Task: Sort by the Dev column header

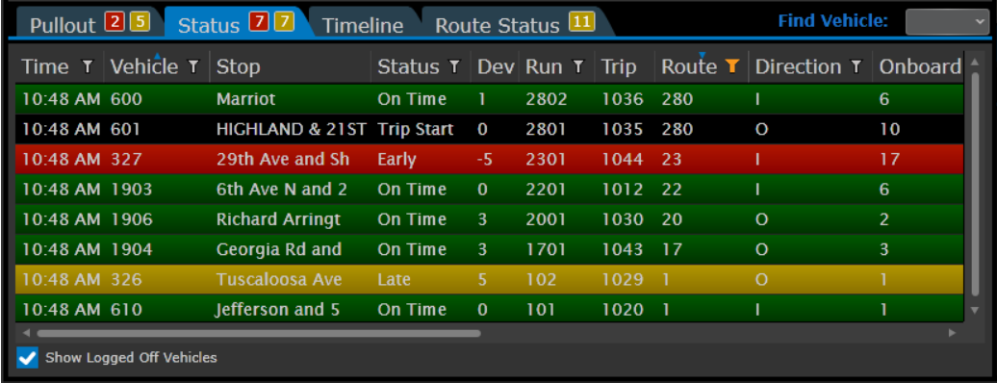Action: (496, 66)
